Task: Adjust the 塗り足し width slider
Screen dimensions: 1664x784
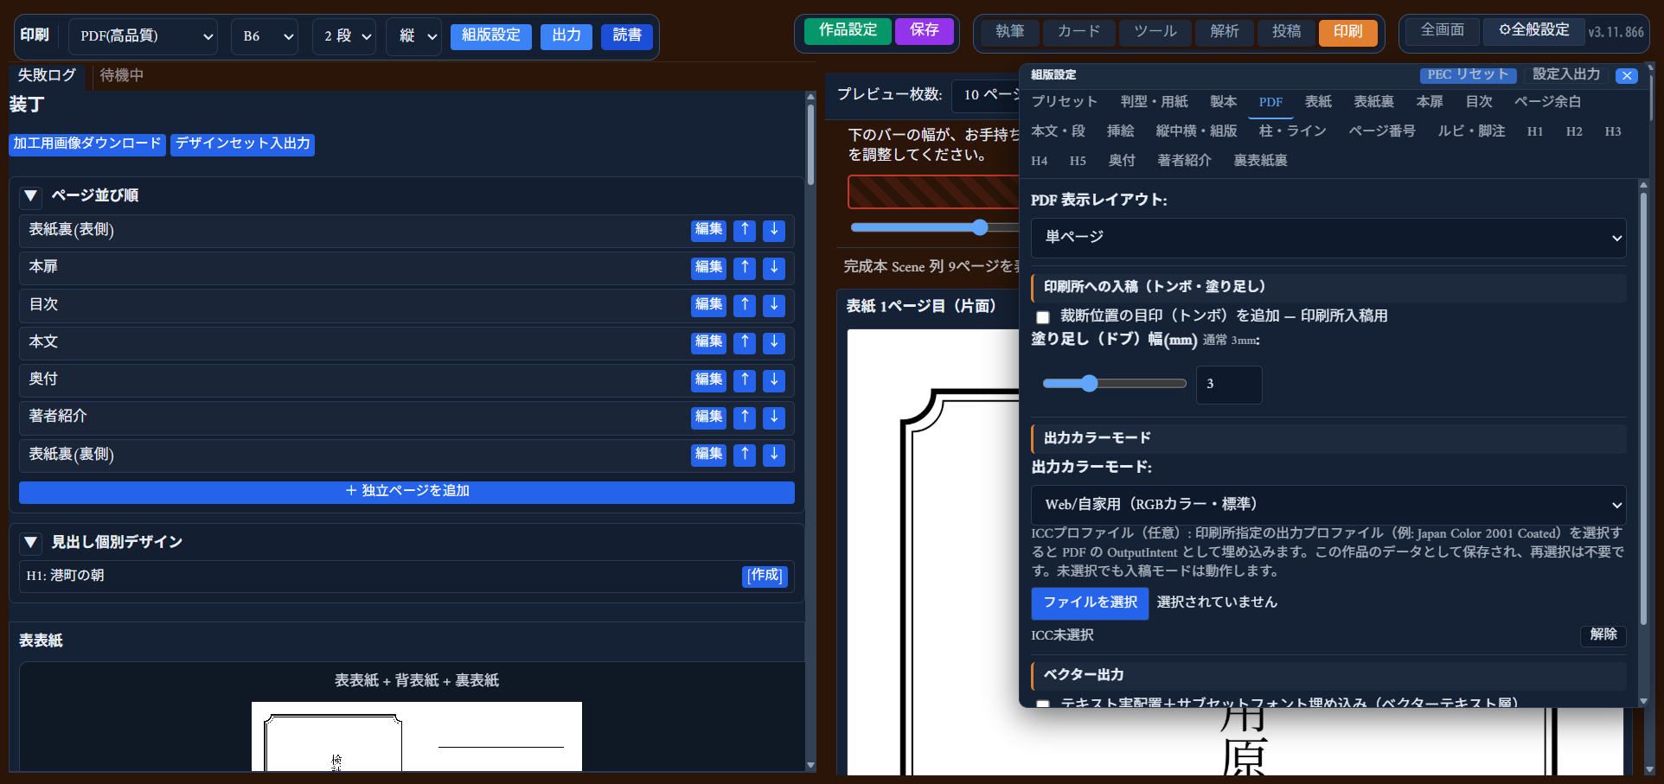Action: [1114, 384]
